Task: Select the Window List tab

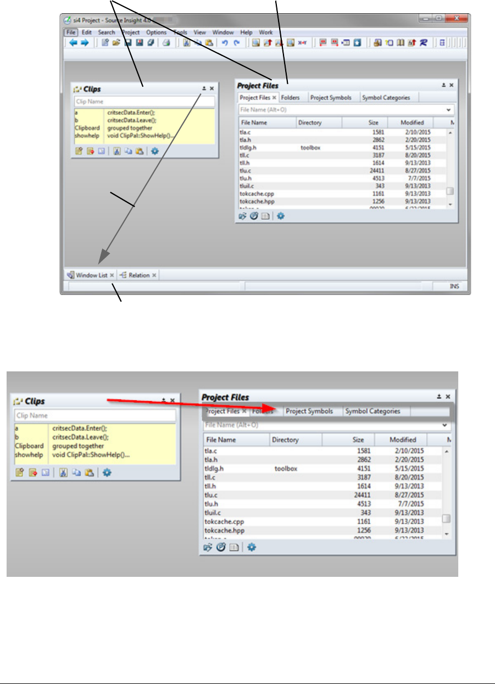Action: (90, 275)
